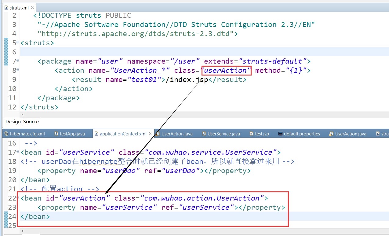Screen dimensions: 389x236
Task: Click the applicationContext.xml tab file icon
Action: [96, 134]
